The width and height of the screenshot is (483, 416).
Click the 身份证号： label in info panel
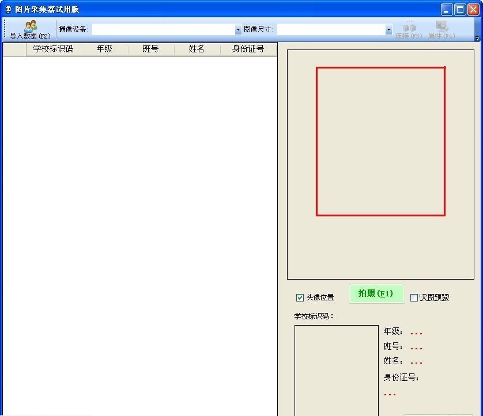pyautogui.click(x=401, y=377)
